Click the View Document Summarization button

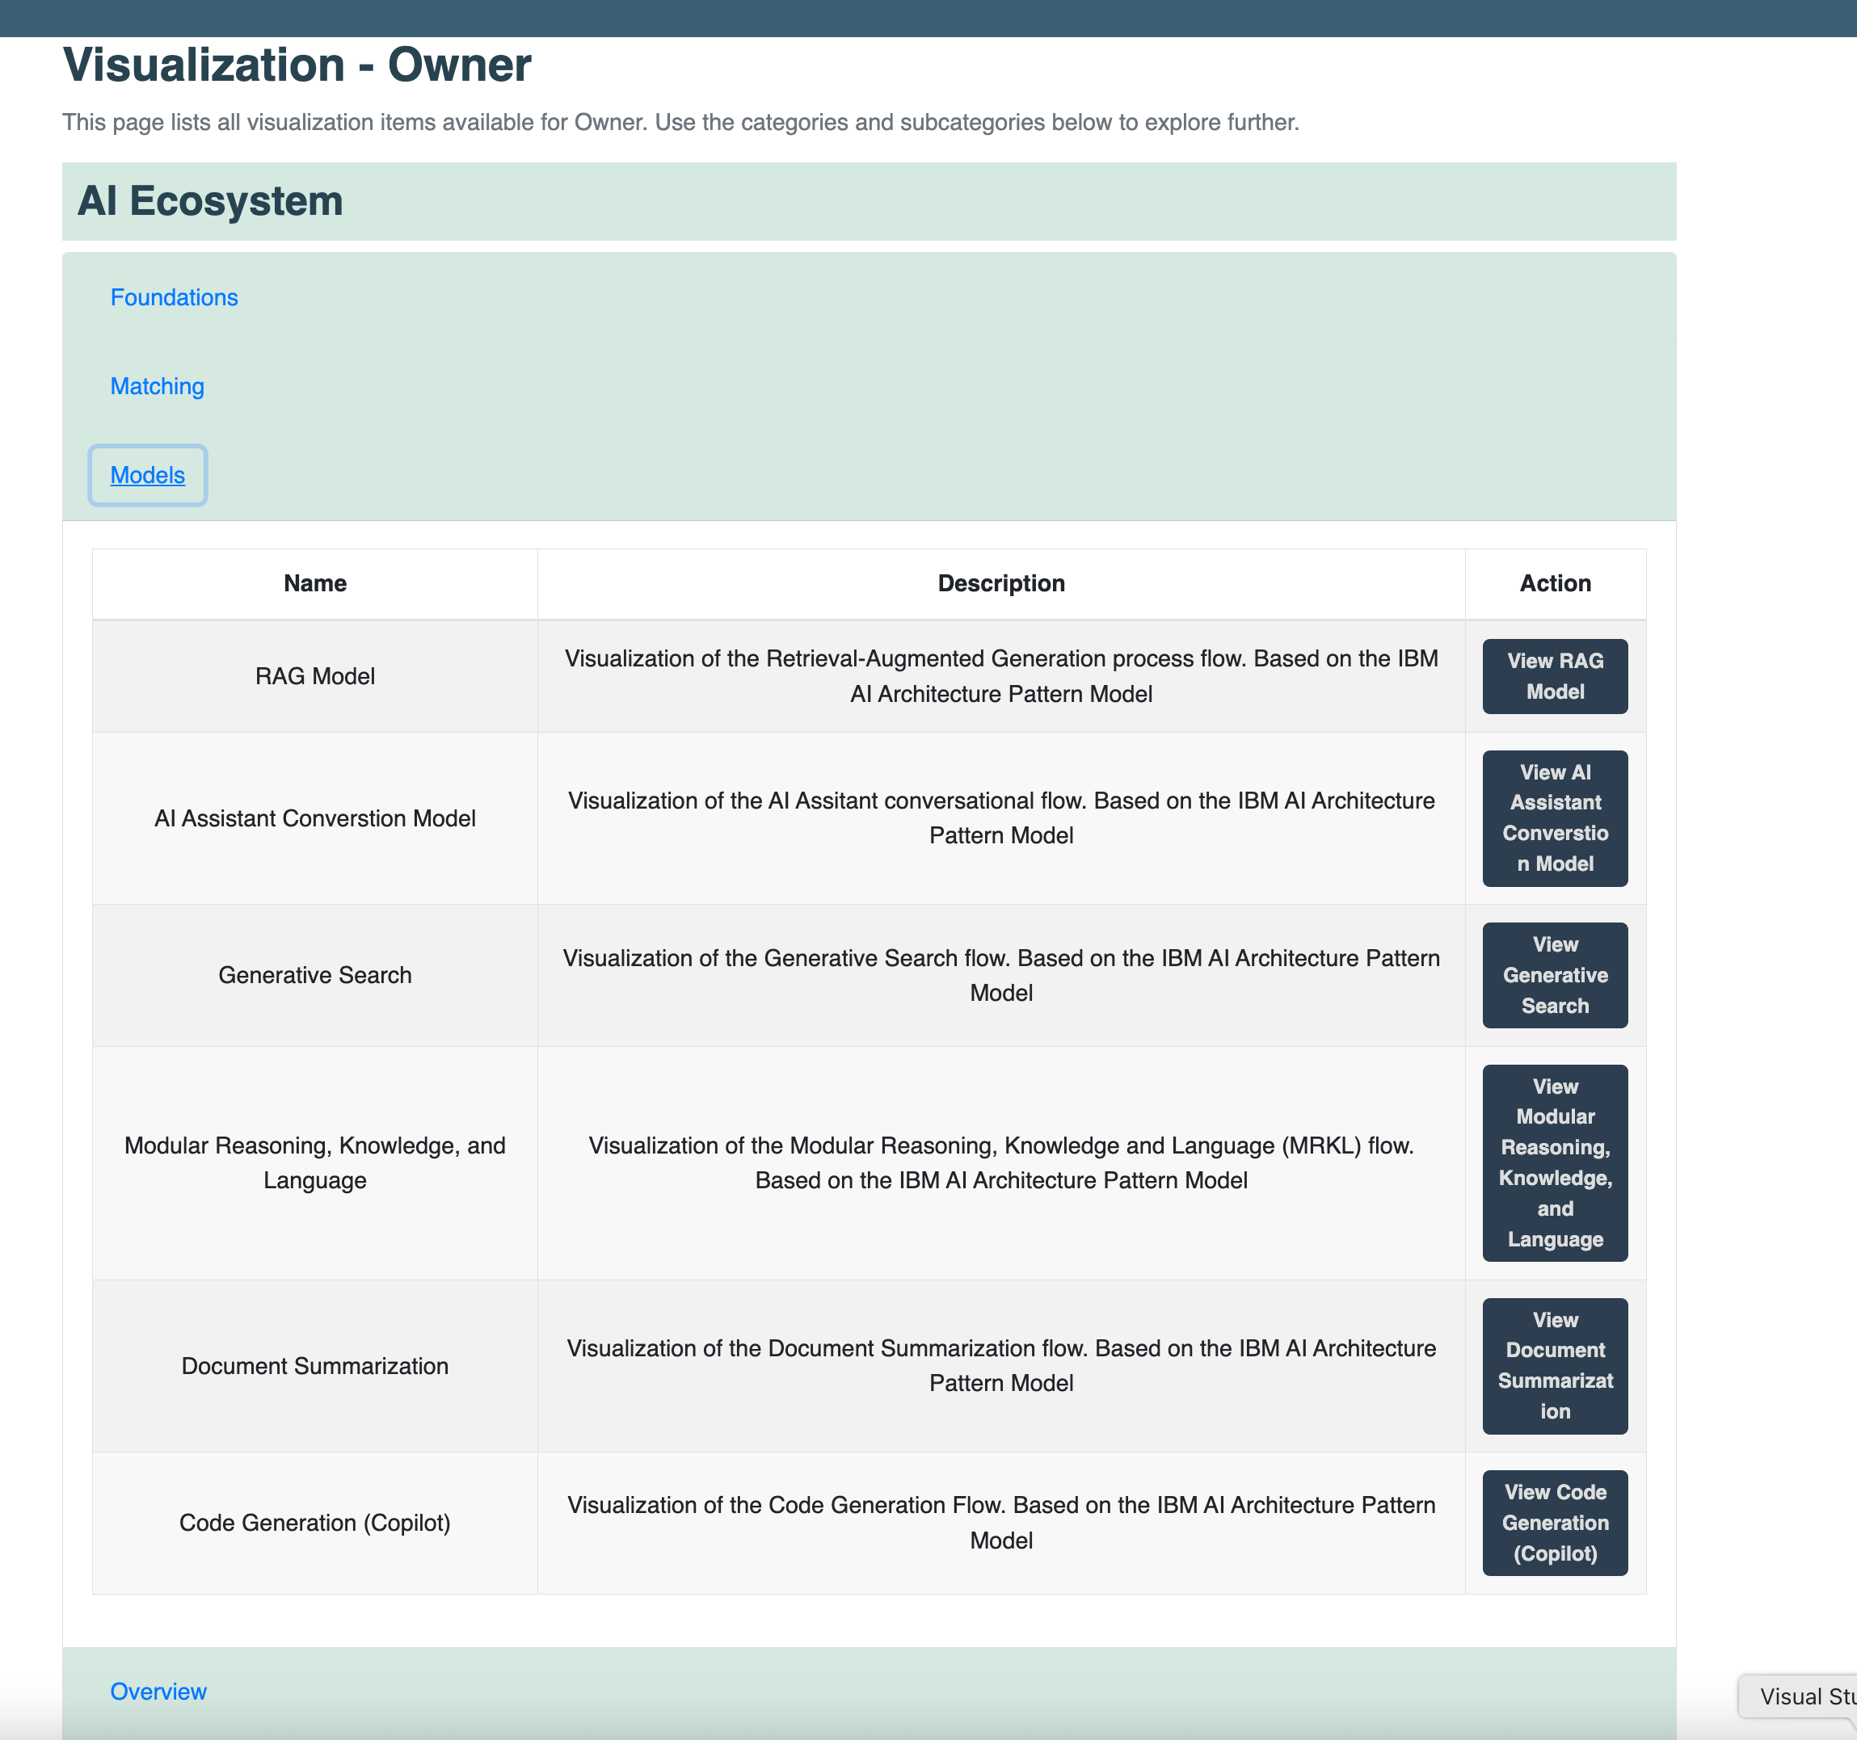(x=1554, y=1364)
